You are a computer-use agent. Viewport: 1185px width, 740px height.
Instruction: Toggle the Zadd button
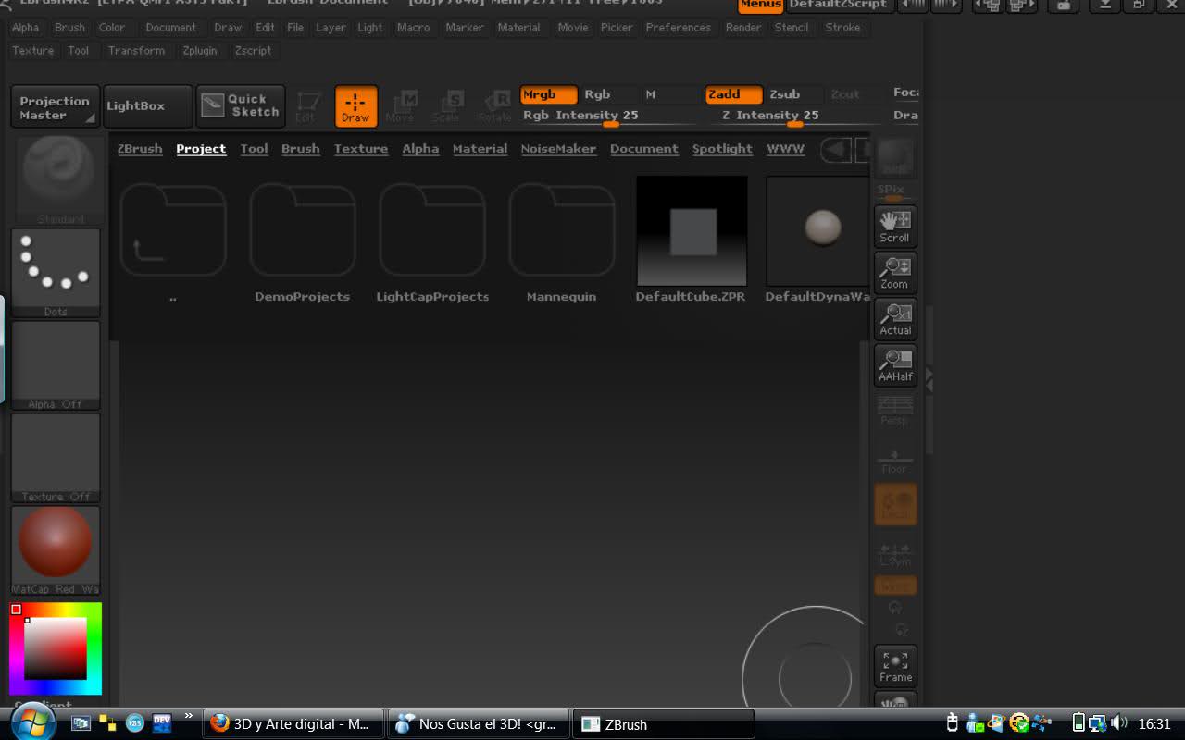coord(734,94)
